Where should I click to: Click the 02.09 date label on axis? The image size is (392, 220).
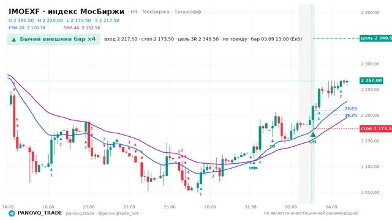[291, 207]
